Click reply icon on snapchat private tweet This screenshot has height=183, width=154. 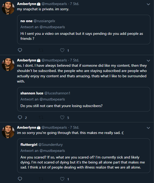20,50
